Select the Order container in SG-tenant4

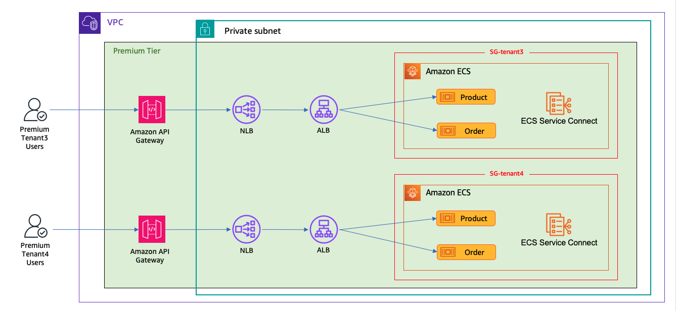coord(466,252)
